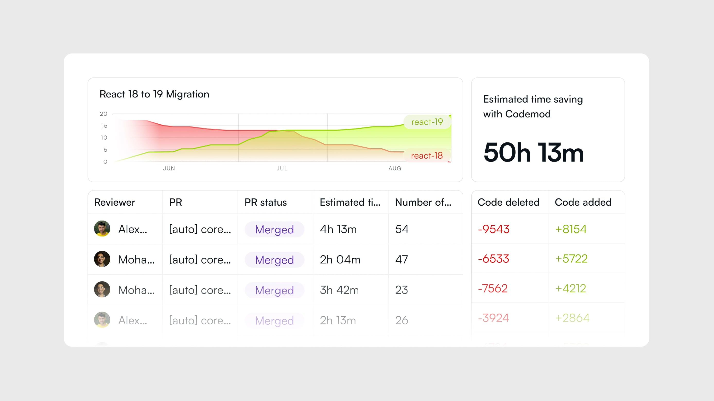Click the AUG label on the chart axis
The width and height of the screenshot is (714, 401).
395,168
